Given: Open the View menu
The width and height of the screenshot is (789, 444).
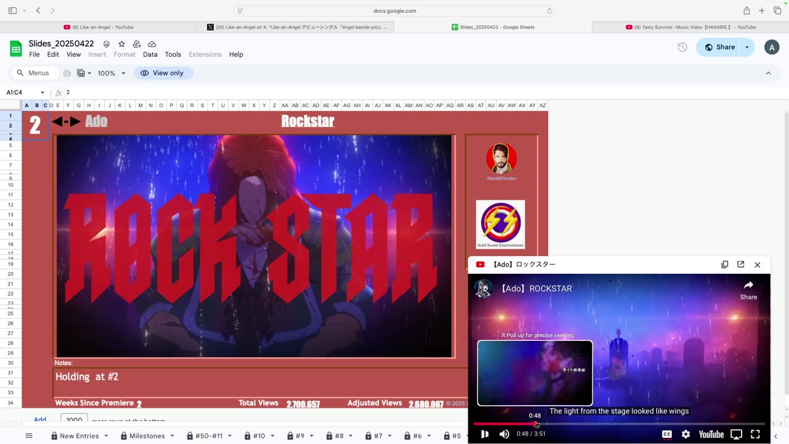Looking at the screenshot, I should tap(73, 54).
